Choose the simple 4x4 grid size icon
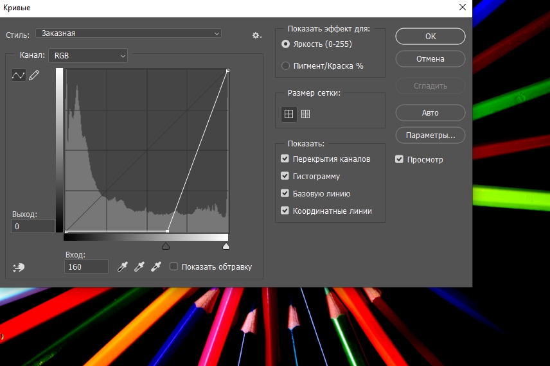Viewport: 550px width, 366px height. pyautogui.click(x=288, y=114)
